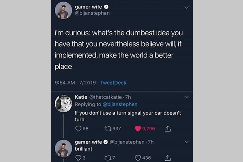
Task: Like the 'brilliant' tweet
Action: coord(138,157)
